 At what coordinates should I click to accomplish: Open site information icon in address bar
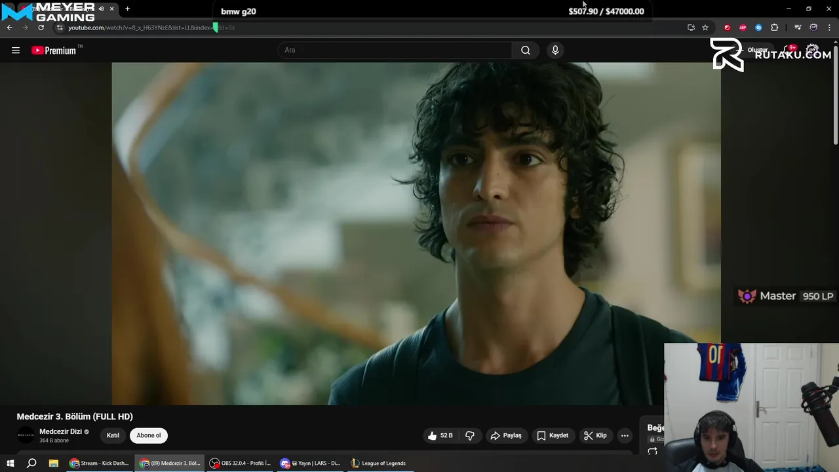pyautogui.click(x=60, y=28)
